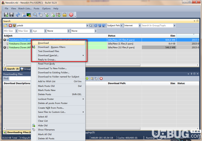
Task: Click the yellow film frame icon in Downloading Files toolbar
Action: pyautogui.click(x=92, y=79)
